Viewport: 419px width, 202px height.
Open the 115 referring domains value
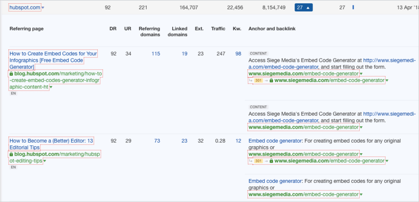click(x=156, y=54)
